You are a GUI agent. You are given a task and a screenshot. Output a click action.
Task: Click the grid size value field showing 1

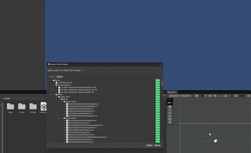[202, 96]
